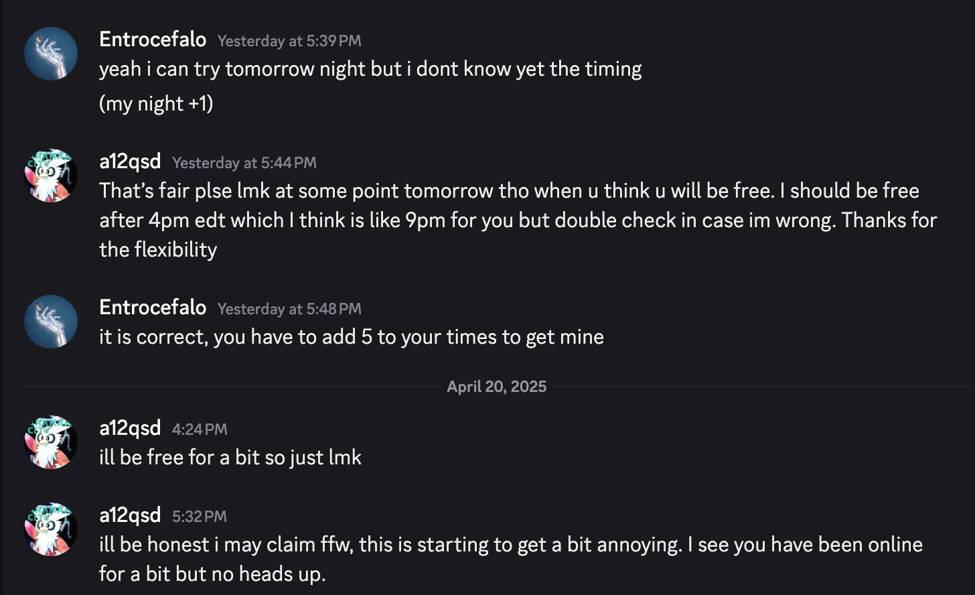
Task: Open a12qsd's avatar beside the 5:44 PM message
Action: (51, 176)
